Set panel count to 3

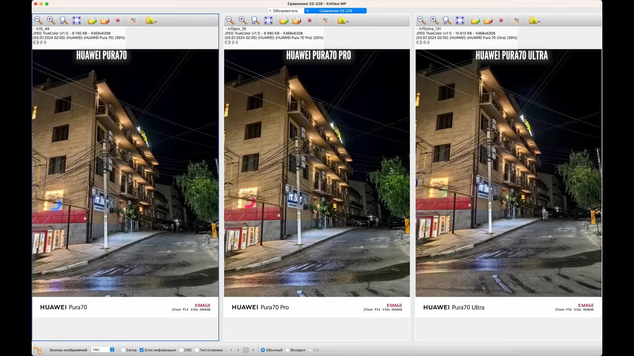click(x=246, y=350)
